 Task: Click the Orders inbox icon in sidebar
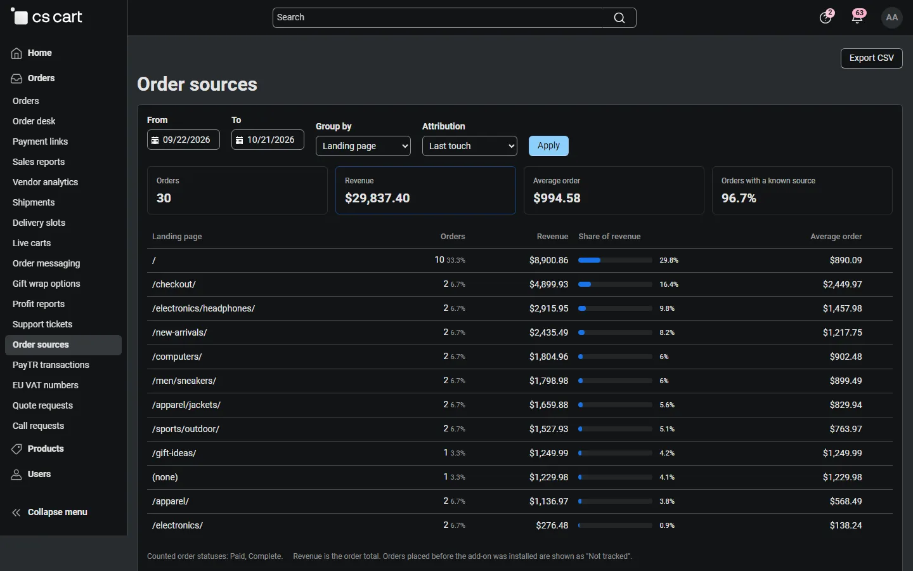pyautogui.click(x=16, y=79)
